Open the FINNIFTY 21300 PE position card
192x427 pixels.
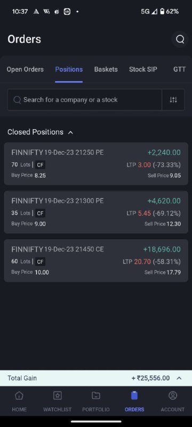(x=96, y=212)
